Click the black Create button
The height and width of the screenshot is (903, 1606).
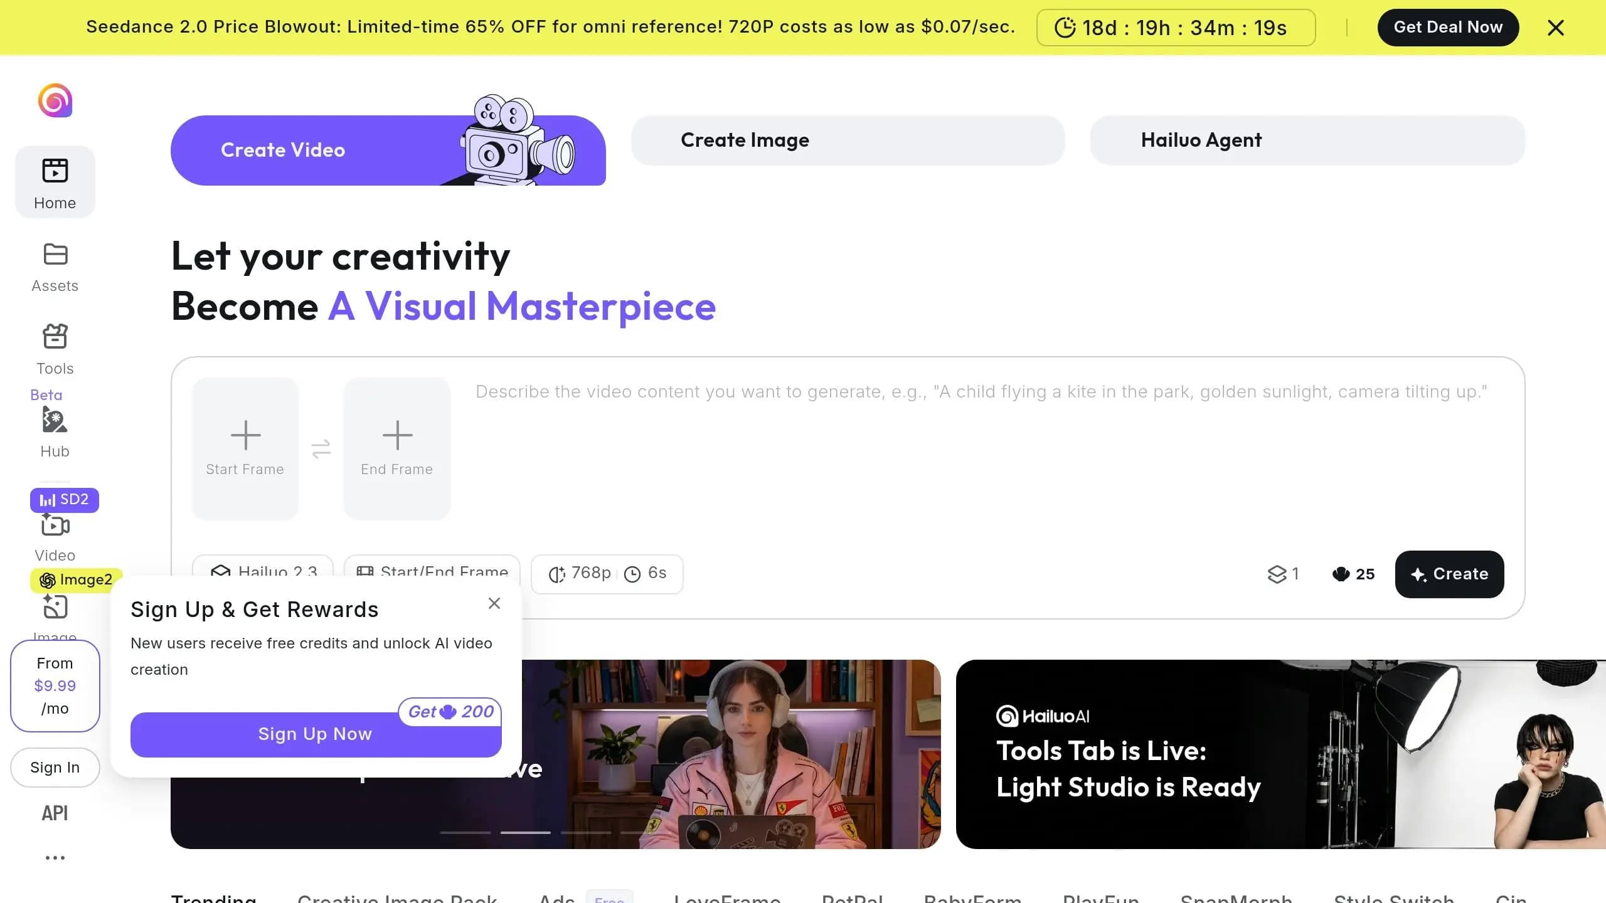coord(1449,574)
